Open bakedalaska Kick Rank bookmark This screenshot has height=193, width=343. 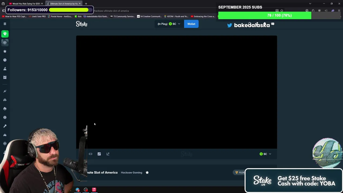pyautogui.click(x=96, y=16)
